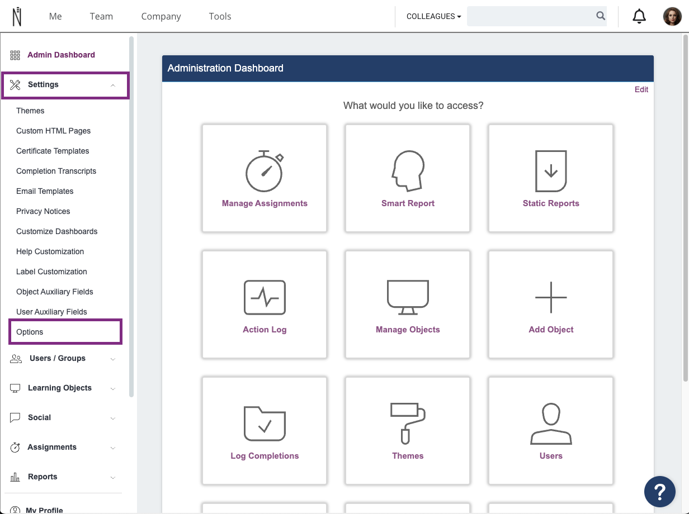Open Privacy Notices
Image resolution: width=689 pixels, height=514 pixels.
point(43,211)
